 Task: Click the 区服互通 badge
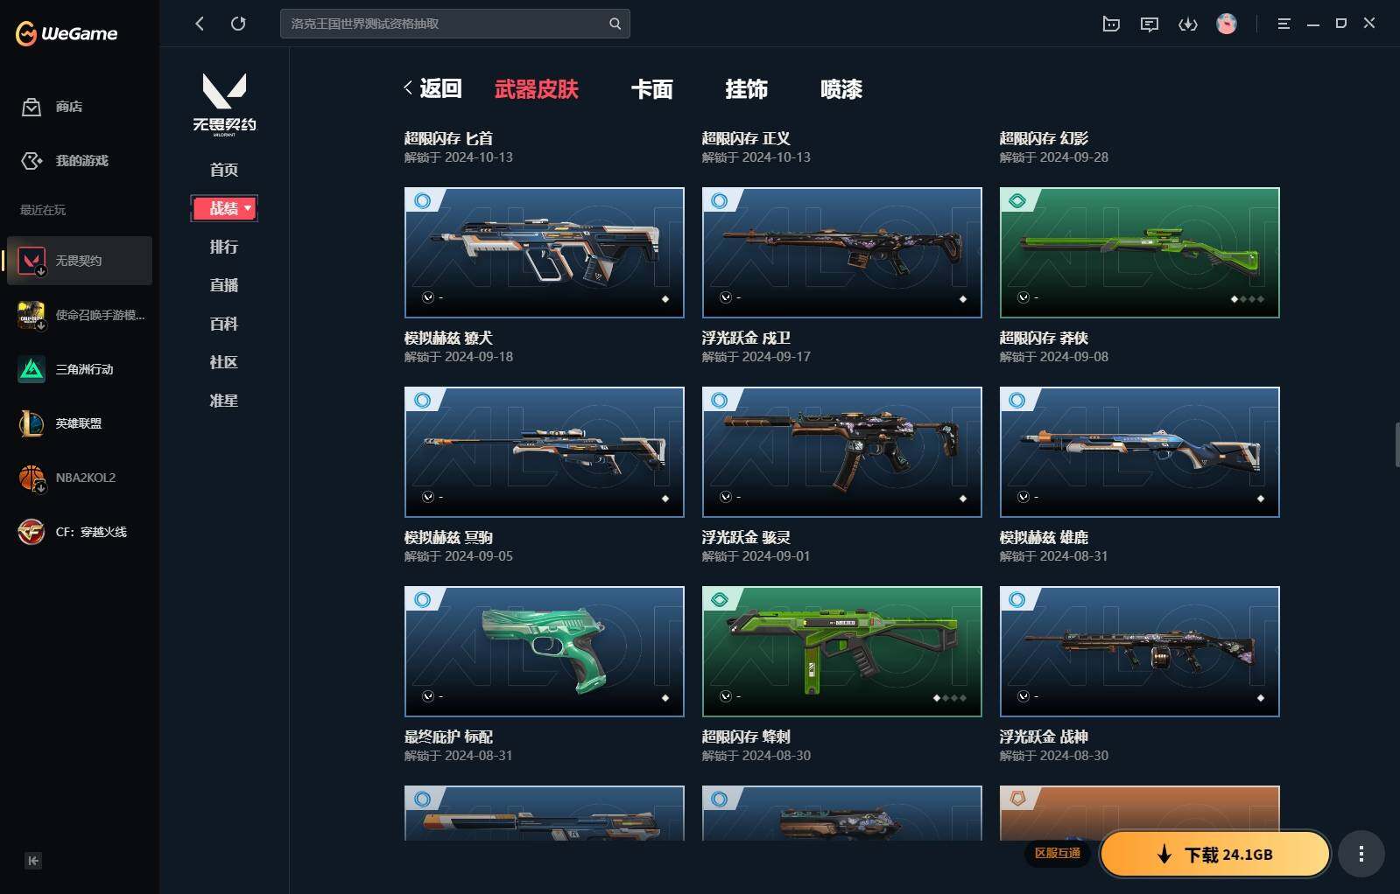1058,853
